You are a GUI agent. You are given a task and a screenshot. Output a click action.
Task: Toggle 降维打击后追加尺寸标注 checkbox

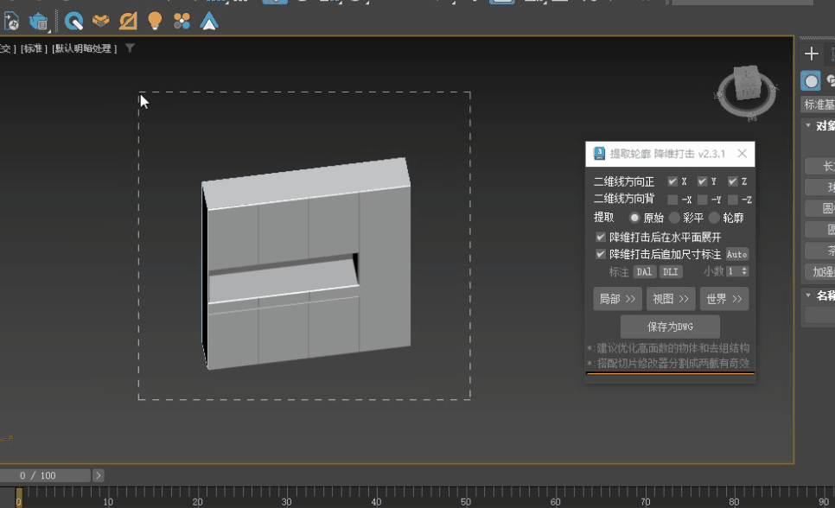(x=601, y=254)
